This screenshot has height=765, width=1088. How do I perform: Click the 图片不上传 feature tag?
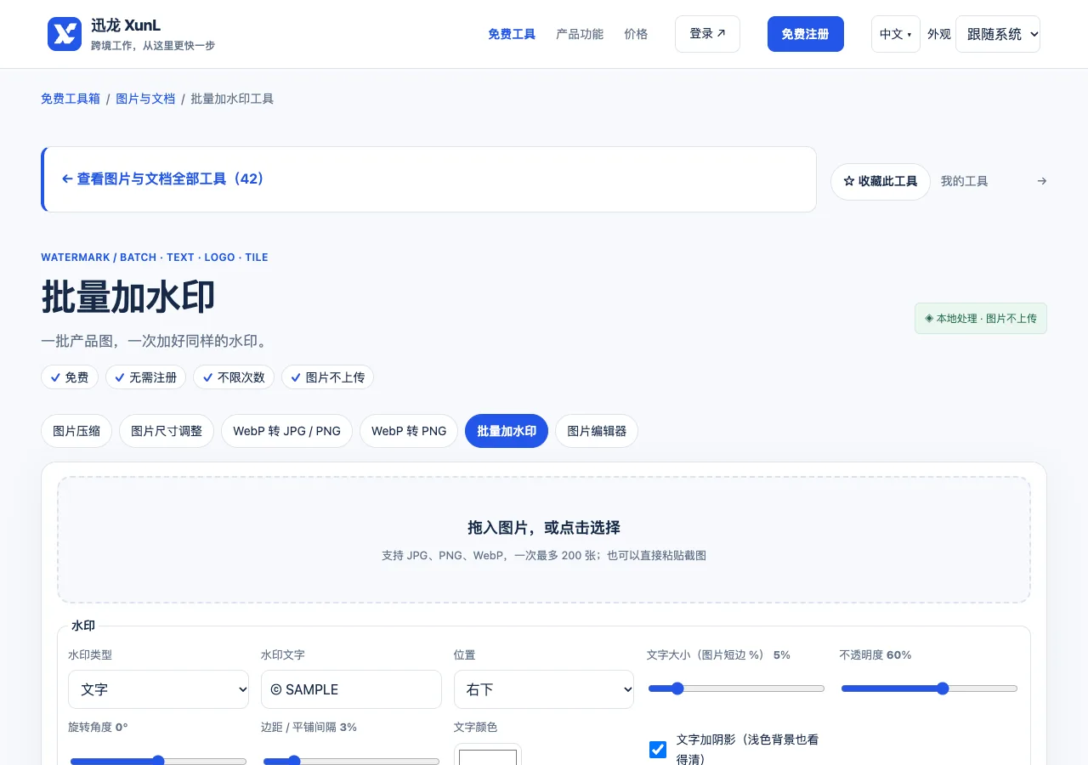click(x=327, y=377)
